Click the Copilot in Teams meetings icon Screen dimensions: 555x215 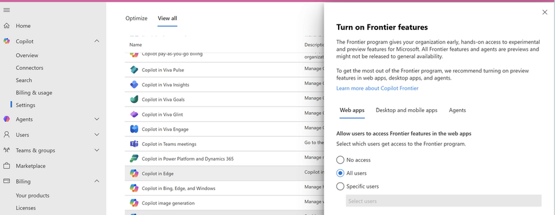point(134,144)
